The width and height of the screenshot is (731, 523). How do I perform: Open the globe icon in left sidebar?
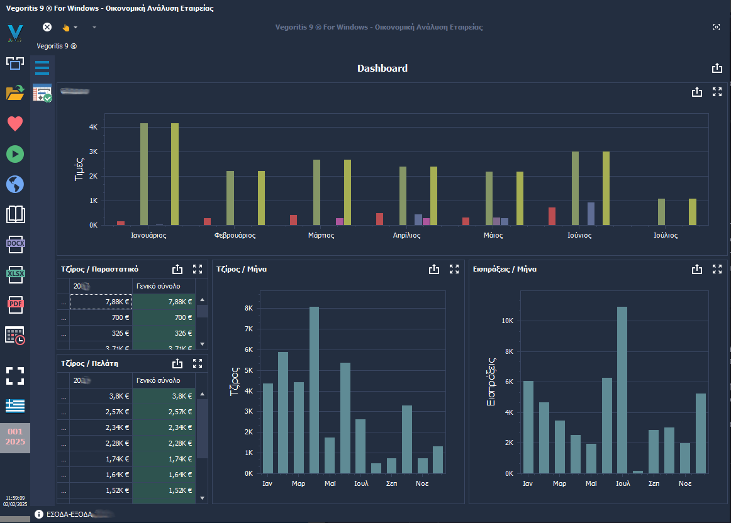15,184
